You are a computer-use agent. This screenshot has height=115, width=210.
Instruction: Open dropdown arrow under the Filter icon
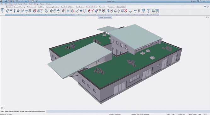point(148,13)
